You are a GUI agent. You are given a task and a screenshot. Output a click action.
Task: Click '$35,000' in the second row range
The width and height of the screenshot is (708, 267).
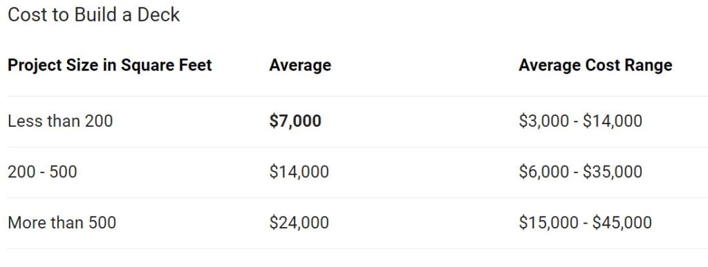[x=613, y=172]
